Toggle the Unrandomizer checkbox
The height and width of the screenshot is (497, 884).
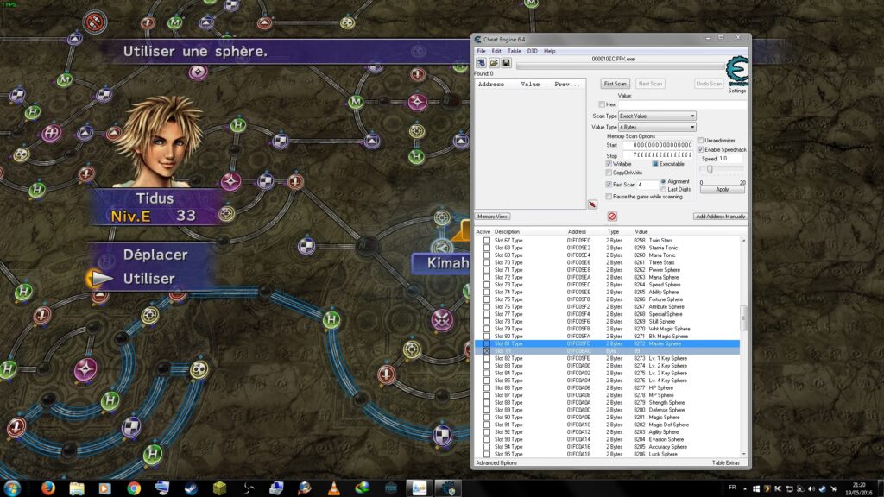point(700,141)
